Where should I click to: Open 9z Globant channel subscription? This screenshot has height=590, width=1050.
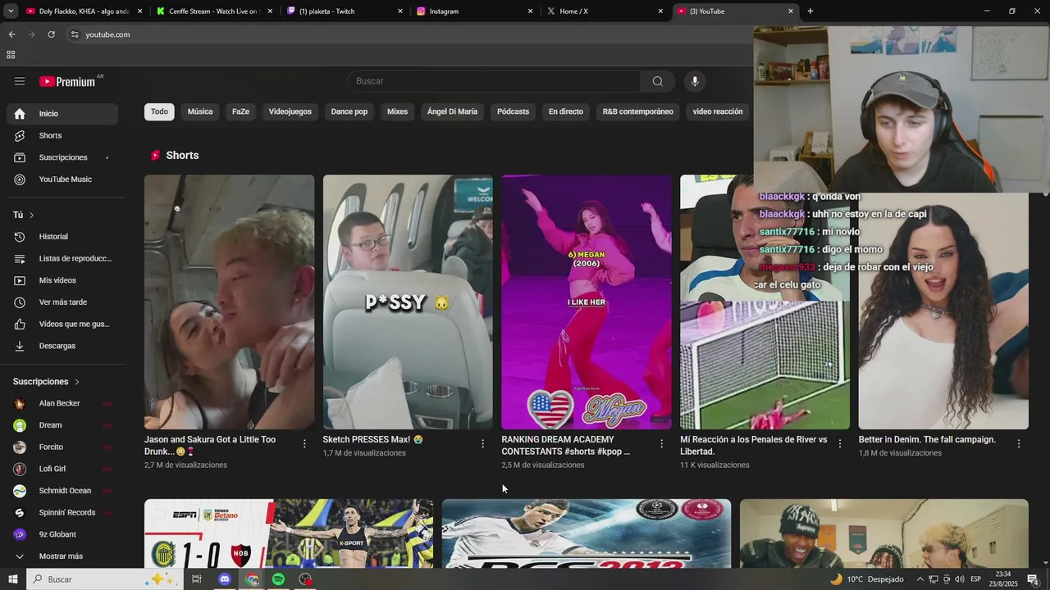pos(62,534)
